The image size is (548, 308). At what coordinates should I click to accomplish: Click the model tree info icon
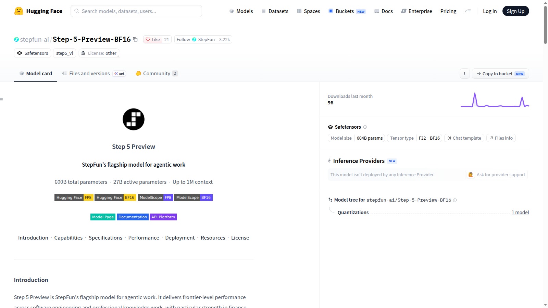coord(455,200)
